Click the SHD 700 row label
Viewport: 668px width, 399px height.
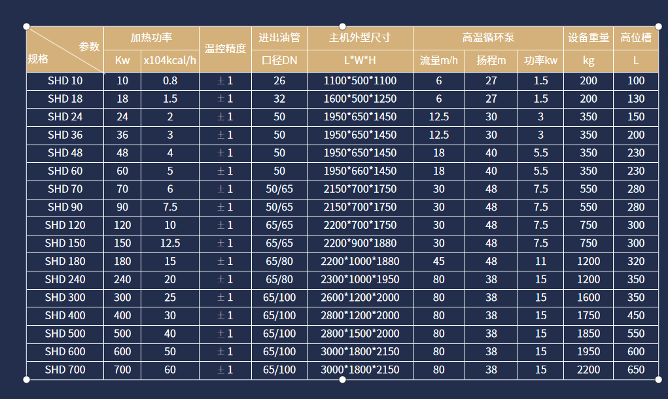pyautogui.click(x=63, y=370)
